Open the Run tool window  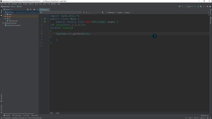(x=26, y=116)
